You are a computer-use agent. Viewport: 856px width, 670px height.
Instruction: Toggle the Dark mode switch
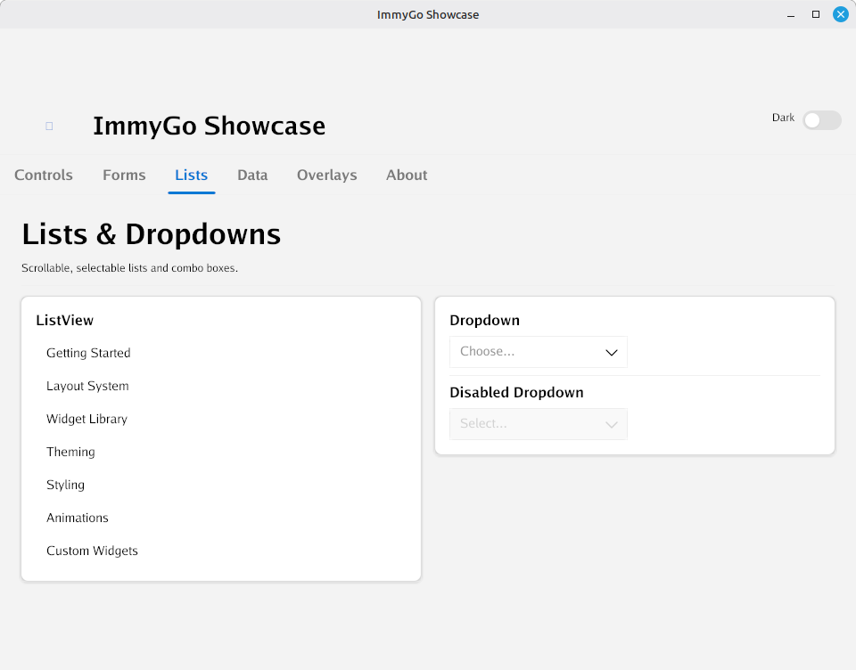(x=820, y=119)
